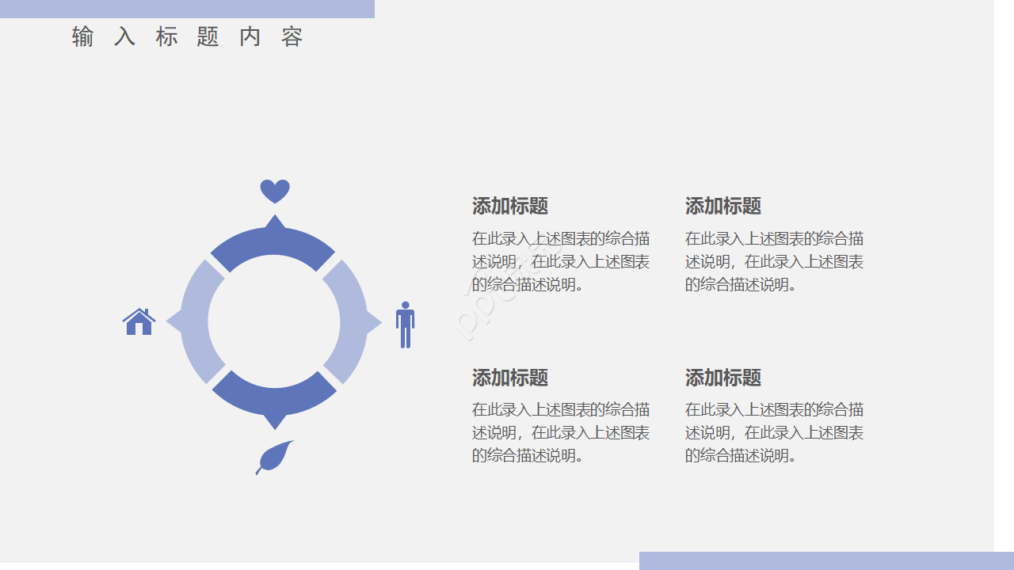Select the slide title 输入标题内容

coord(186,36)
